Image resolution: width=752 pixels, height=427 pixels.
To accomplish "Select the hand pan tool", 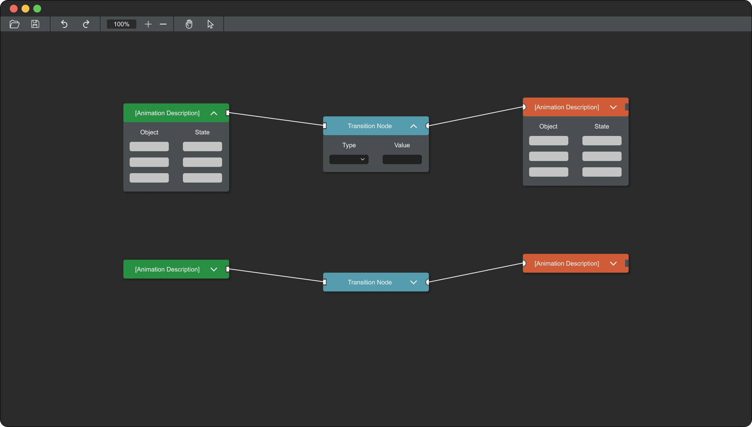I will point(189,24).
